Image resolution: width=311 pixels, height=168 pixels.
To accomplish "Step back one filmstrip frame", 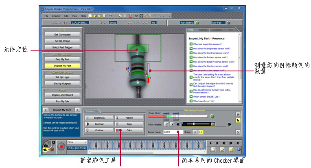I will pyautogui.click(x=224, y=143).
